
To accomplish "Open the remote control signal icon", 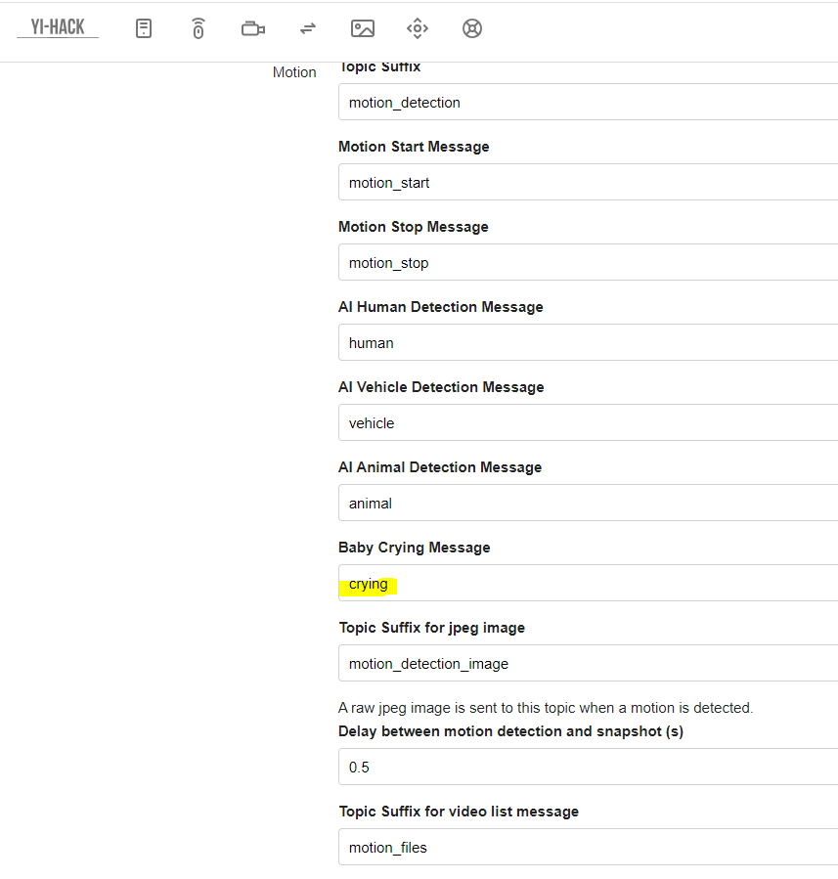I will point(198,28).
